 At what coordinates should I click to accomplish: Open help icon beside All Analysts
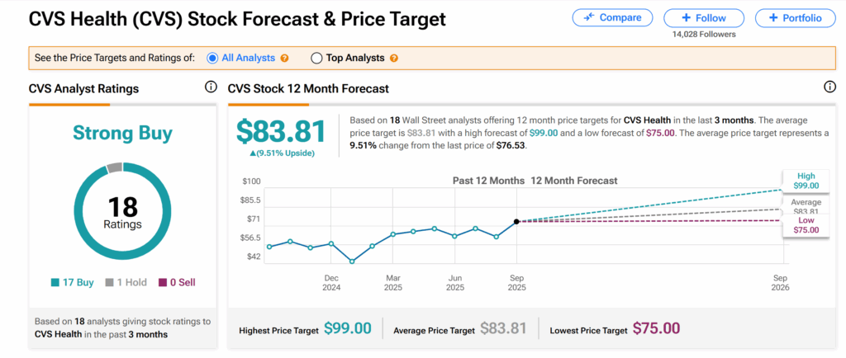[x=284, y=58]
